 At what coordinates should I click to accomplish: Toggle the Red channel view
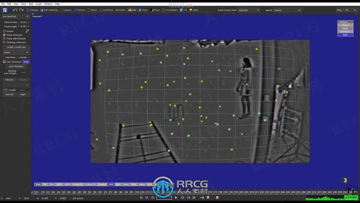pyautogui.click(x=118, y=184)
